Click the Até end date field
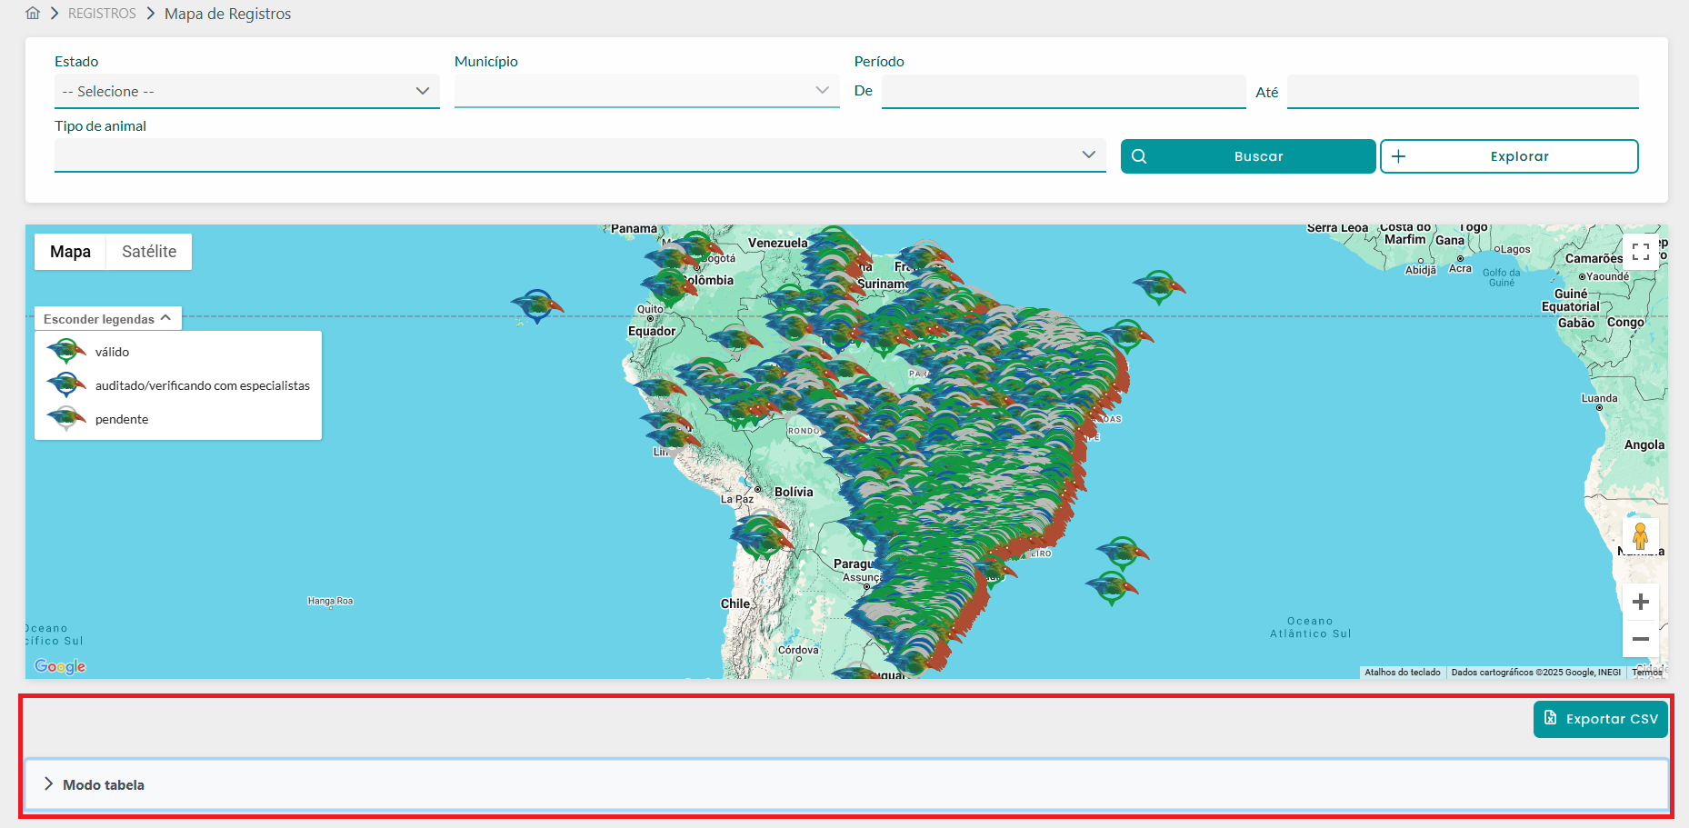The width and height of the screenshot is (1689, 828). click(x=1462, y=92)
